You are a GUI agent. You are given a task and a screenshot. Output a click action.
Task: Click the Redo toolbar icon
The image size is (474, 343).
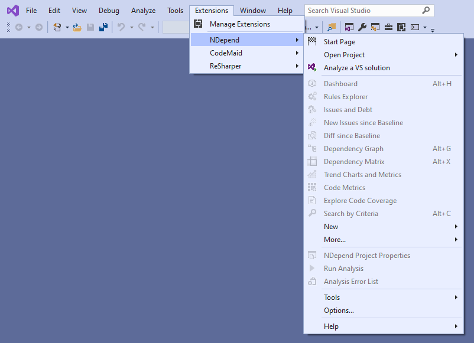point(142,28)
